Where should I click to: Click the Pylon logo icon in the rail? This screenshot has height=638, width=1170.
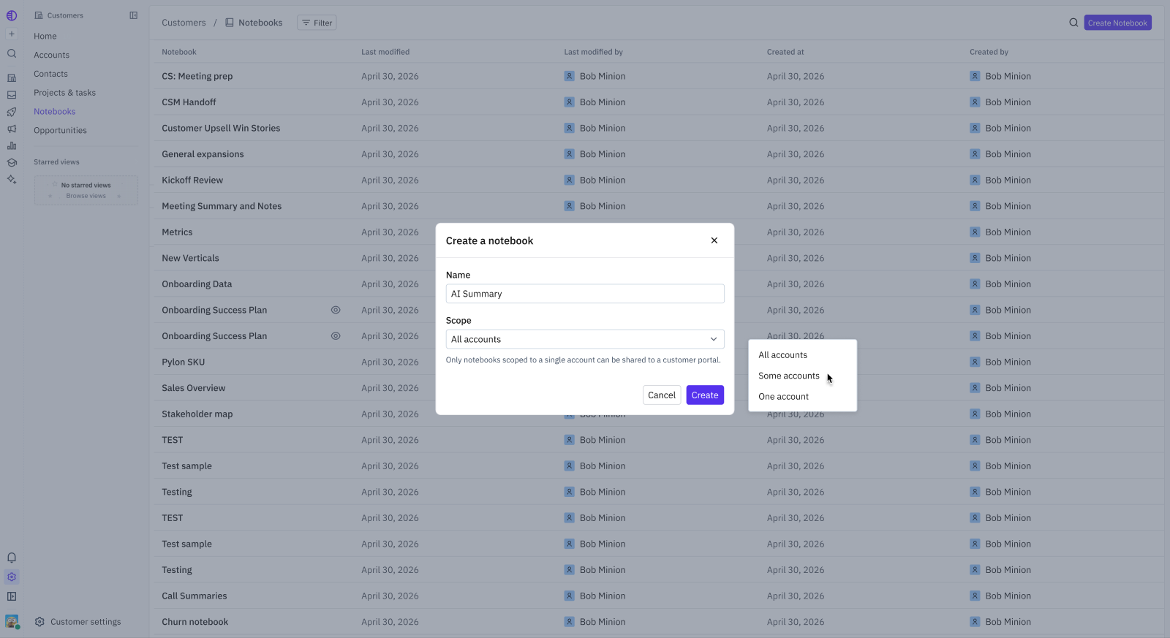12,15
